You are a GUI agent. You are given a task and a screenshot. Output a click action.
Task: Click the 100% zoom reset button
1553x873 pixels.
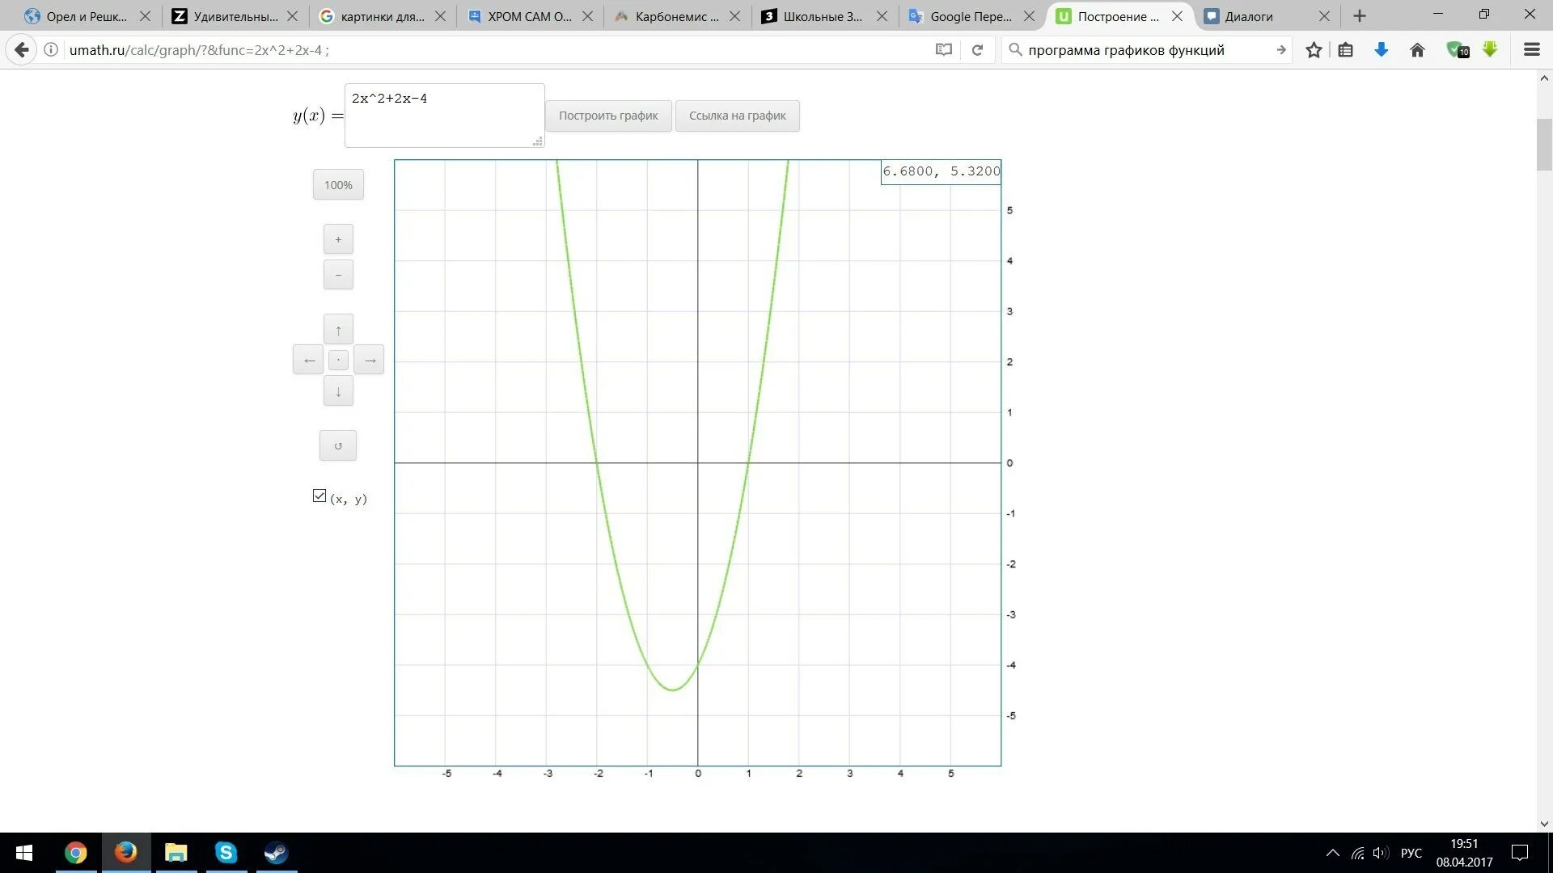338,185
